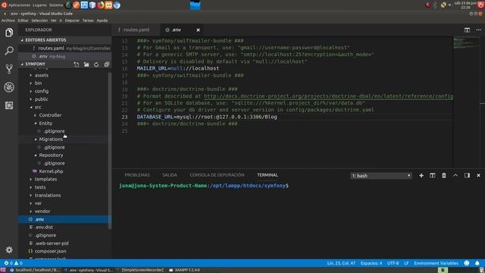Screen dimensions: 485x273
Task: Refresh the SYMFONY explorer tree
Action: (x=96, y=64)
